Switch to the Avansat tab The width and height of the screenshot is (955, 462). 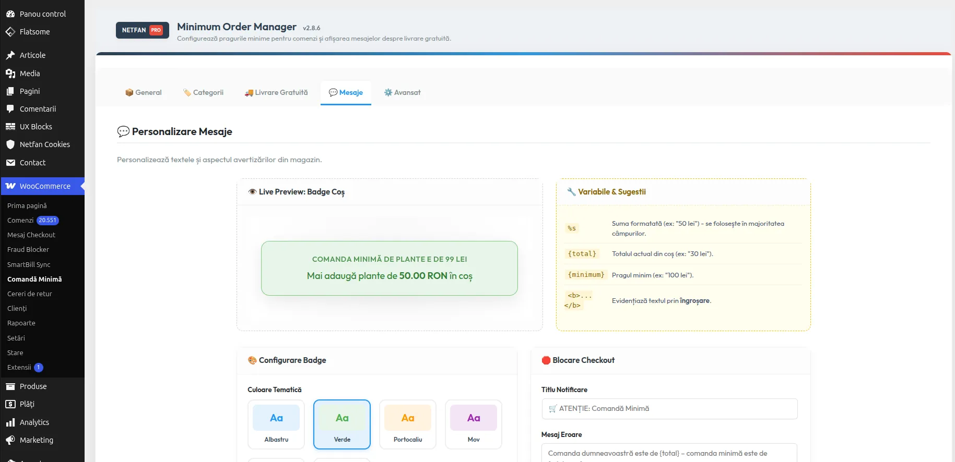[x=402, y=92]
